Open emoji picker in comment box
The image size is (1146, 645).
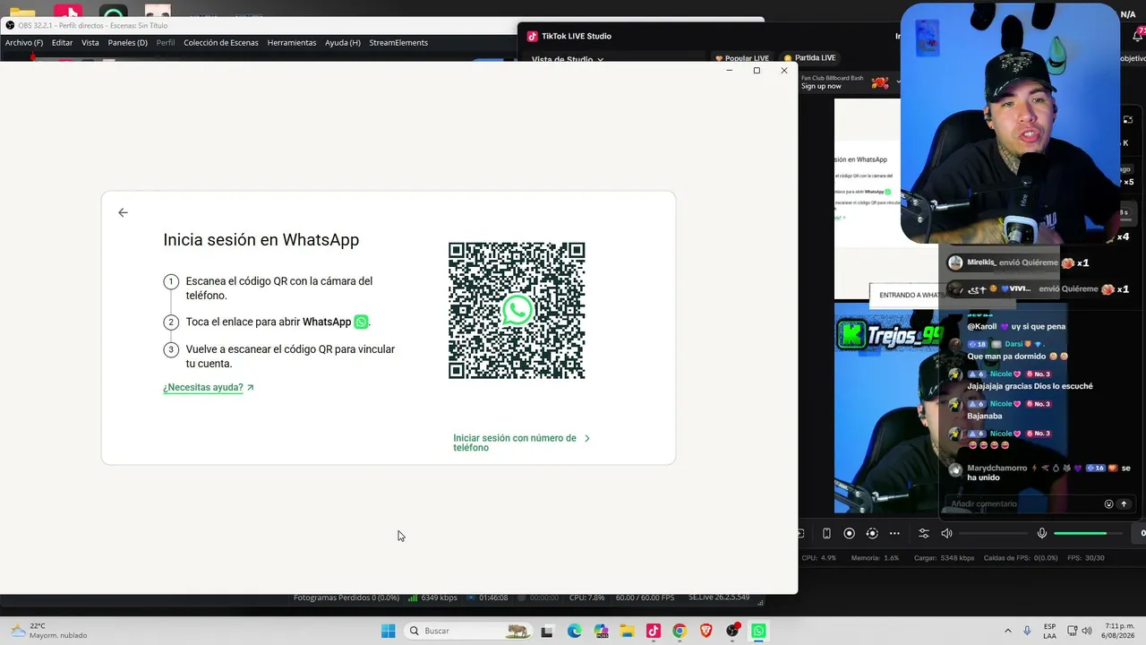pyautogui.click(x=1108, y=504)
